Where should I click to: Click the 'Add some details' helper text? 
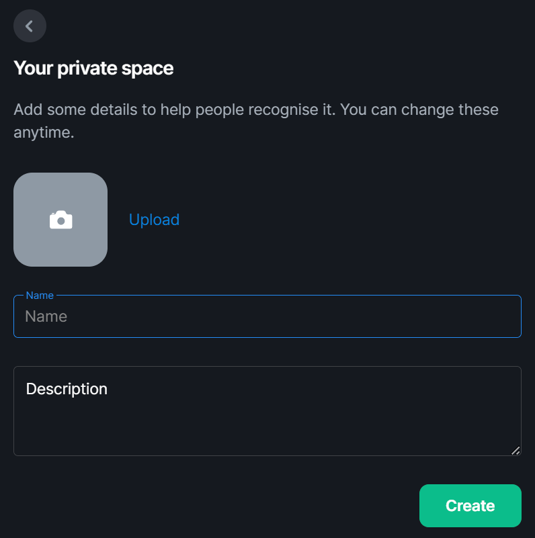[256, 121]
